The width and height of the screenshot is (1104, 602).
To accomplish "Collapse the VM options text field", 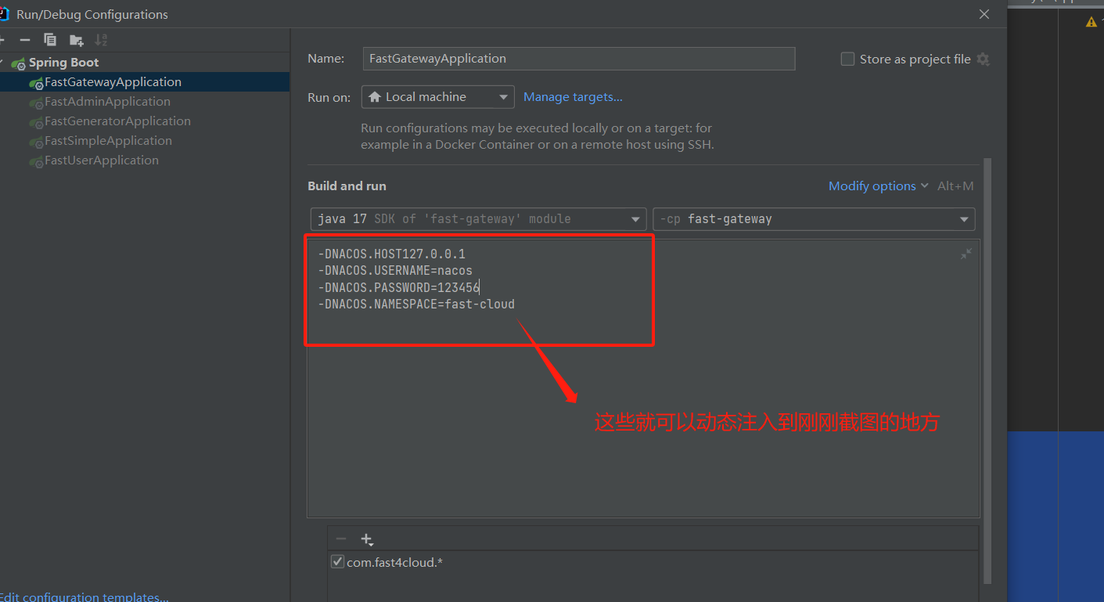I will (x=966, y=254).
